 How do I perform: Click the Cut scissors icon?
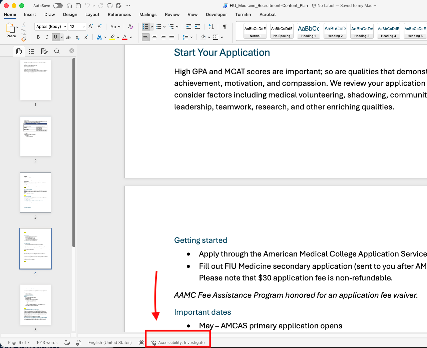tap(24, 25)
